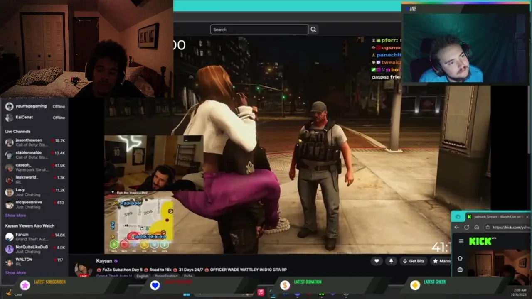Open Fanum recommended channel
532x299 pixels.
pos(35,237)
